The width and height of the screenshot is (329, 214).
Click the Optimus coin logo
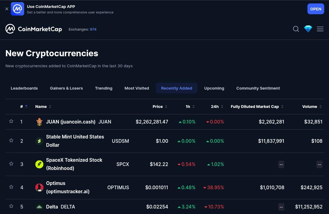(39, 187)
